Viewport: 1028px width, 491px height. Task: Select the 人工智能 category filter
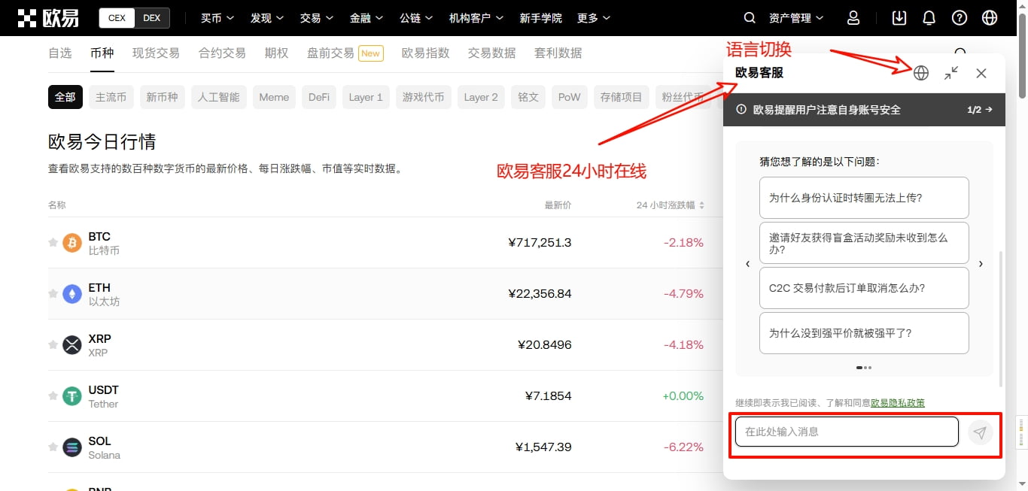coord(218,97)
